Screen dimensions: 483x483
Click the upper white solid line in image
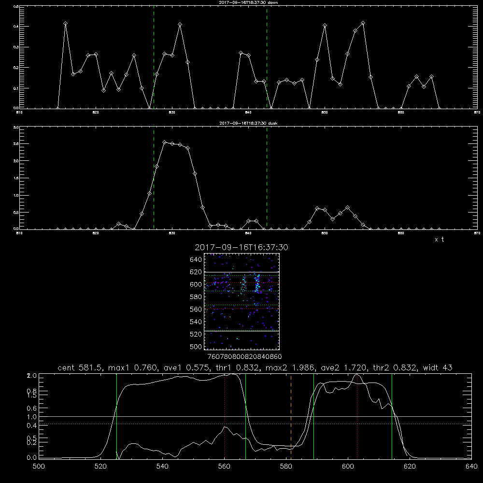242,272
